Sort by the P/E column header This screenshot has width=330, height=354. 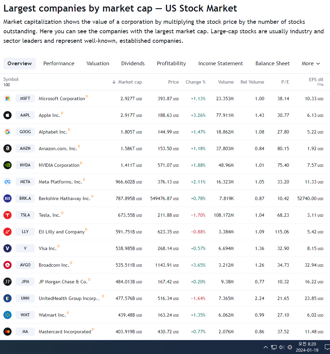coord(285,82)
